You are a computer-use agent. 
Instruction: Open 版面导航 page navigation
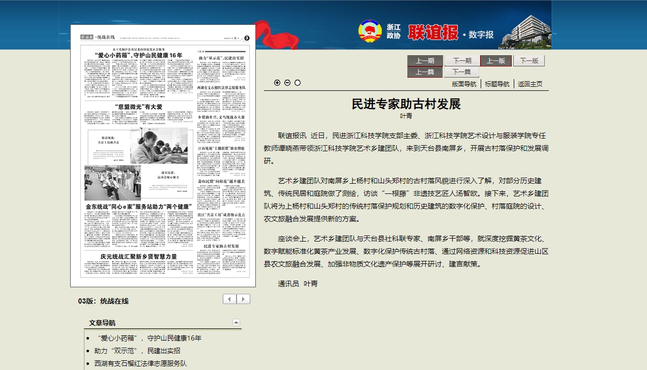click(464, 84)
